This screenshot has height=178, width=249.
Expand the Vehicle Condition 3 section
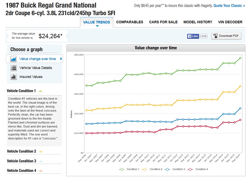pos(21,161)
